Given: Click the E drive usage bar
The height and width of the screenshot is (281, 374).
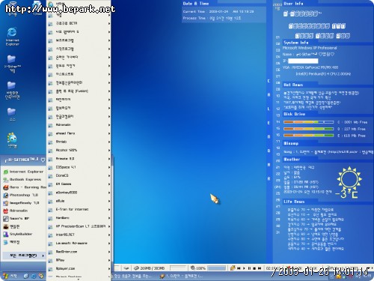Looking at the screenshot, I should 308,136.
